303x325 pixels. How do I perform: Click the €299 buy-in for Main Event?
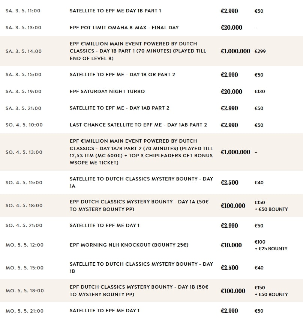pos(260,51)
